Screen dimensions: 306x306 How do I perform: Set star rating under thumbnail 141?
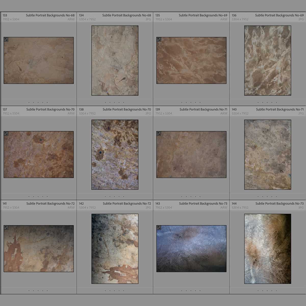[x=38, y=290]
